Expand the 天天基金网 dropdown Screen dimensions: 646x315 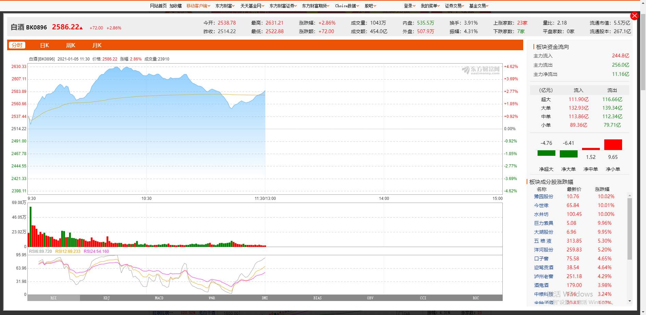[252, 6]
